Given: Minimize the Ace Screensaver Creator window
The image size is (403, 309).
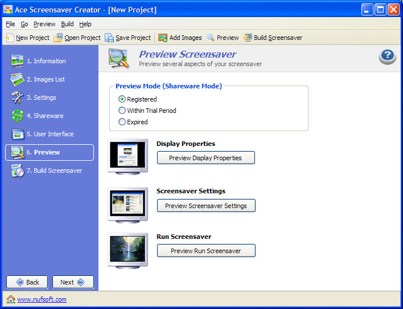Looking at the screenshot, I should pos(367,10).
